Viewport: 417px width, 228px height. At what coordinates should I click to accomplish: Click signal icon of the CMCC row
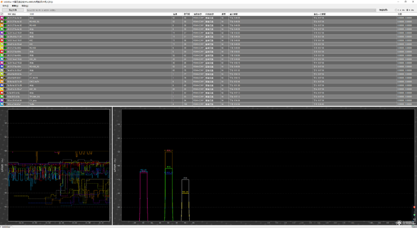point(5,82)
